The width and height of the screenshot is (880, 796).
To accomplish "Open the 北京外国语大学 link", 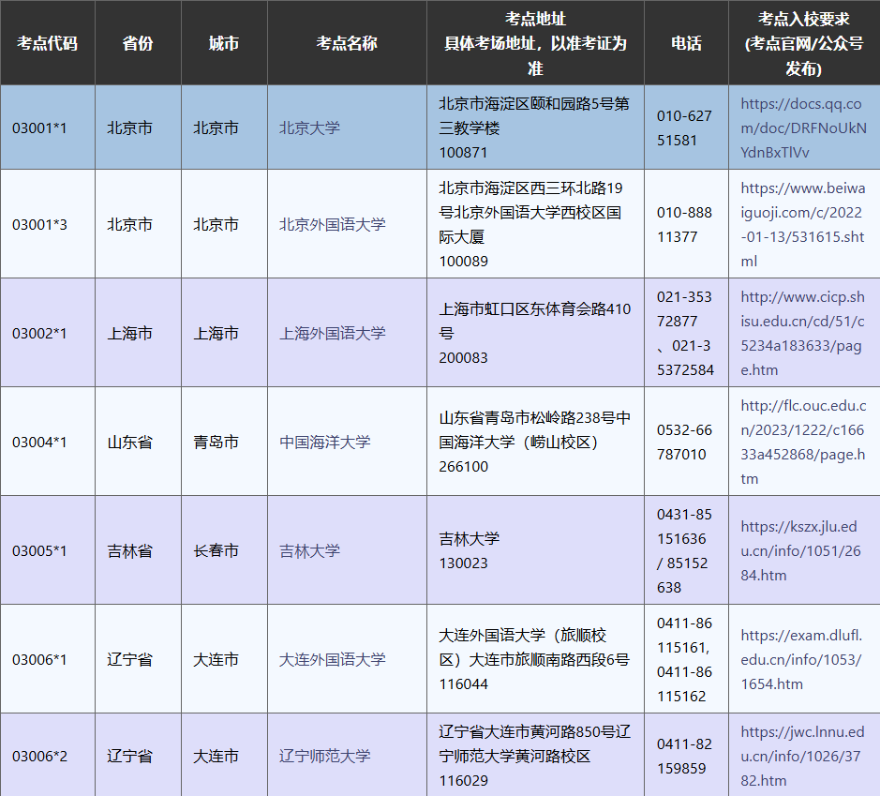I will tap(332, 225).
